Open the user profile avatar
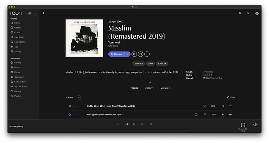 point(257,13)
